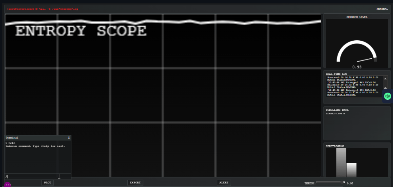The height and width of the screenshot is (187, 393).
Task: Click the green floating widget icon
Action: [x=388, y=96]
